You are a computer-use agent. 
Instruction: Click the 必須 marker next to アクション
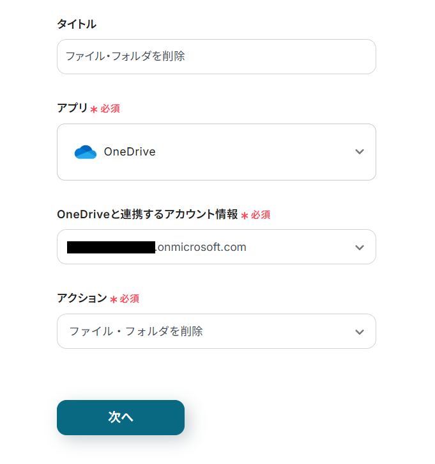tap(129, 299)
